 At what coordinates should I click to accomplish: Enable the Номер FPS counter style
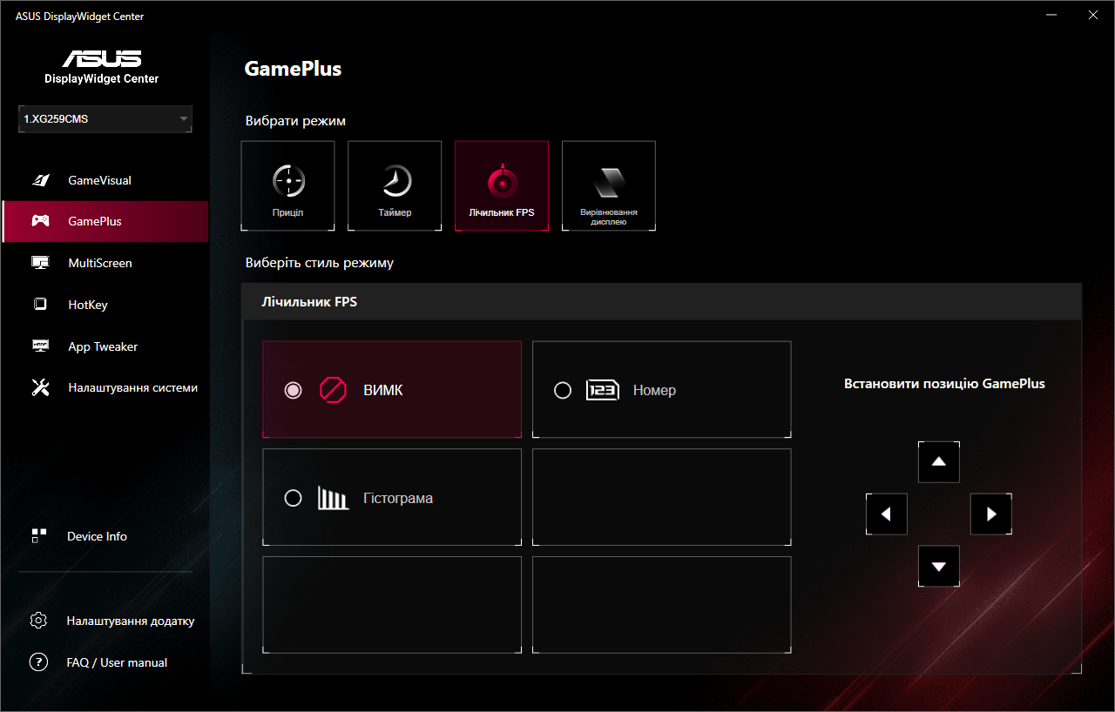click(563, 390)
